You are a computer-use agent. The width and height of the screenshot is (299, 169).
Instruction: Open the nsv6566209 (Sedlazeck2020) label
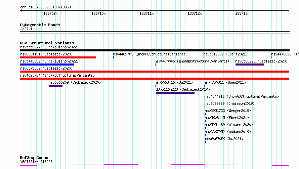point(75,82)
